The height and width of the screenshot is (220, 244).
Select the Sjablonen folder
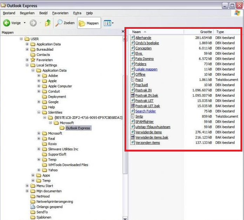tap(41, 217)
